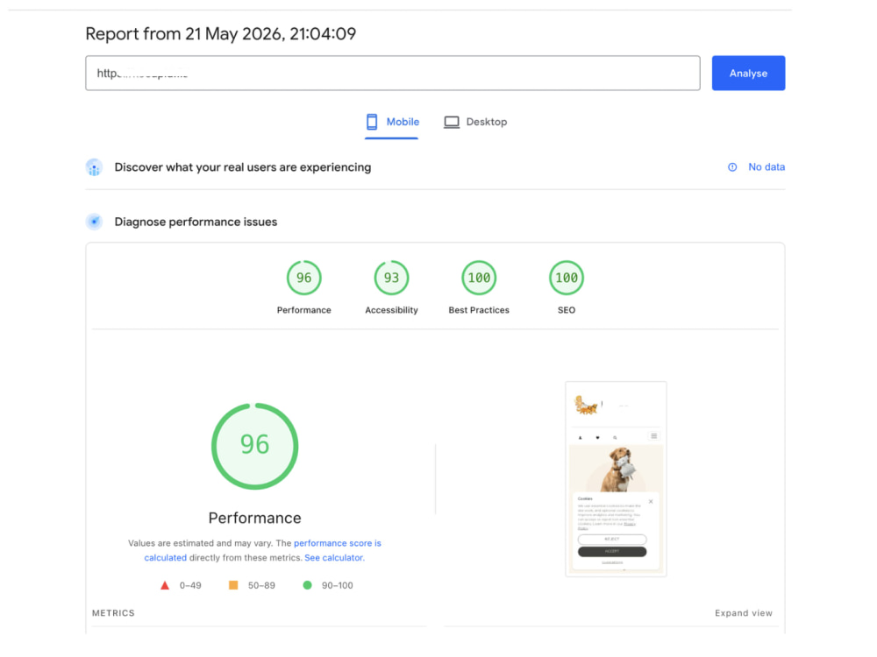Click the Best Practices label
This screenshot has height=657, width=877.
[x=479, y=310]
